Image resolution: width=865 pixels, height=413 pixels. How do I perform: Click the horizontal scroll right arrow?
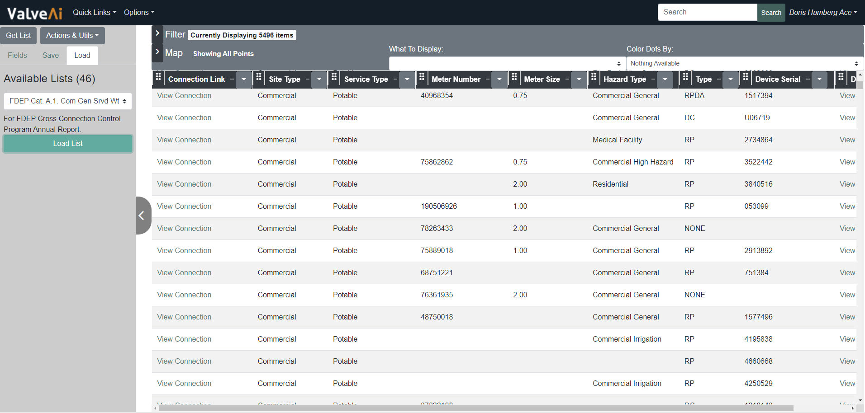pyautogui.click(x=853, y=408)
